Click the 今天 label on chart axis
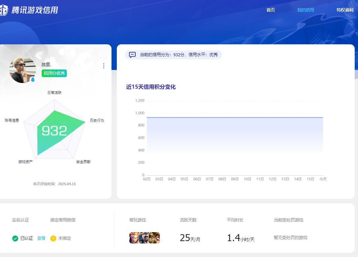Screen dimensions: 358x257 pyautogui.click(x=323, y=179)
